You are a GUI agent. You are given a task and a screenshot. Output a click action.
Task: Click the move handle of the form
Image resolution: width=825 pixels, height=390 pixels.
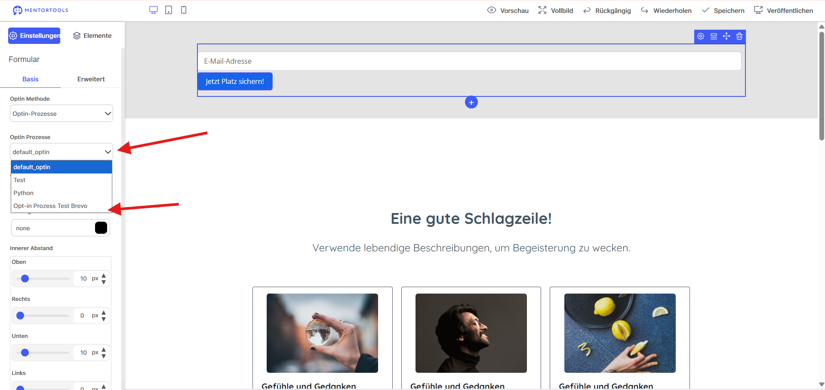(x=726, y=36)
